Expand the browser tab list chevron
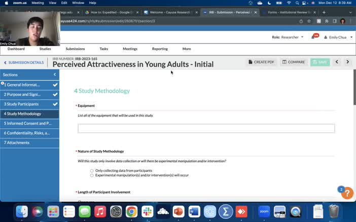356x222 pixels. 350,12
